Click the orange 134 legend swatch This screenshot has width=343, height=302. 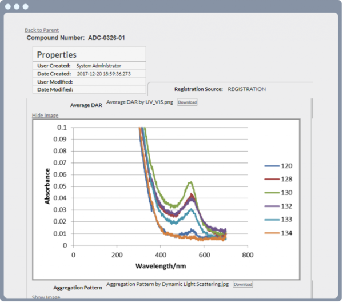click(271, 232)
